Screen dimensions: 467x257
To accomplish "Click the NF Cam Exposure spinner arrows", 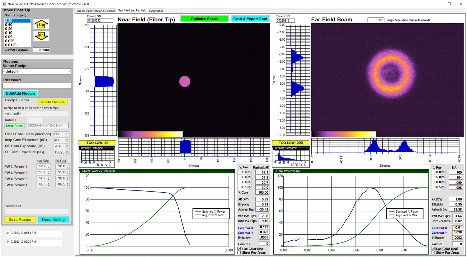I will pos(67,146).
